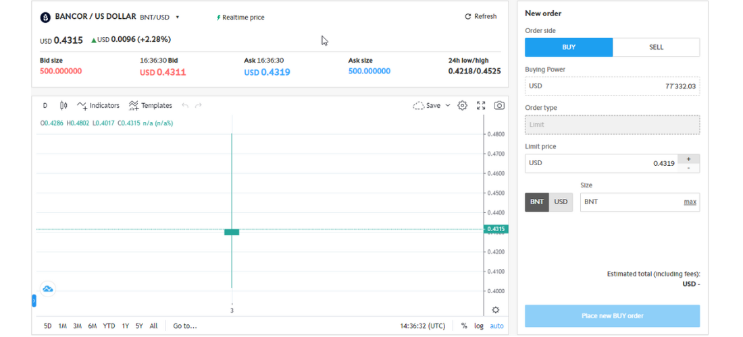Open the timezone clock 14:36:32 (UTC)
This screenshot has width=743, height=337.
click(423, 326)
